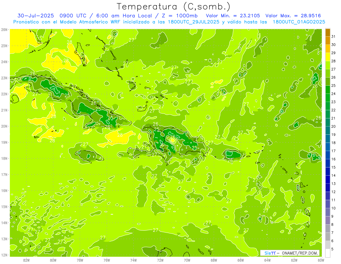
Task: Click the 'ONAMET/REP.DOM.' credit label
Action: point(300,253)
